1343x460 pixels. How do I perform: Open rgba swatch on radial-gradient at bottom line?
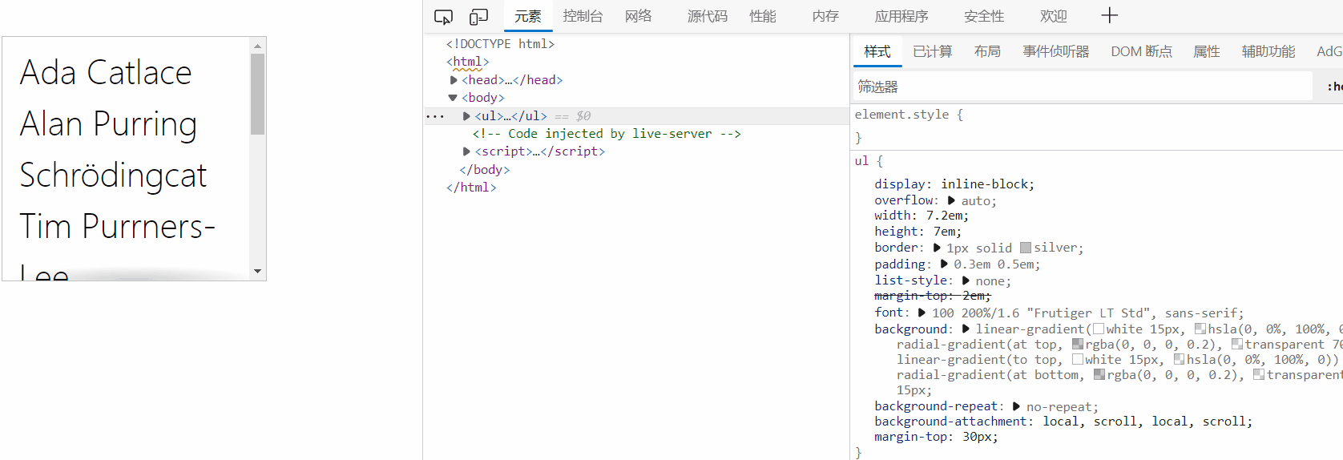coord(1099,374)
